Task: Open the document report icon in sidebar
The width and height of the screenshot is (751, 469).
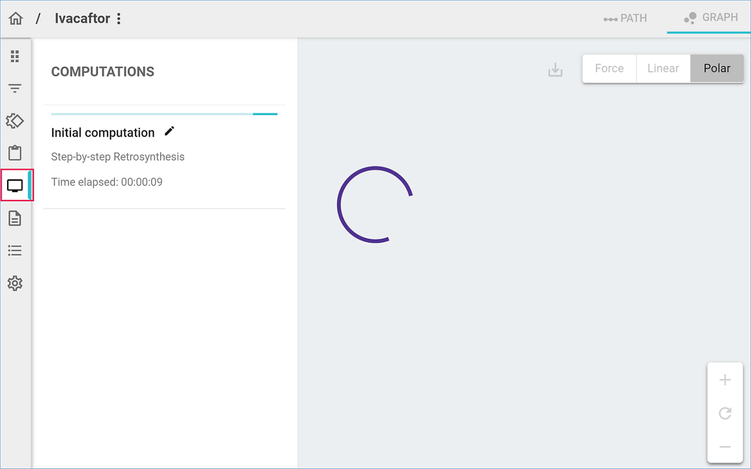Action: tap(15, 218)
